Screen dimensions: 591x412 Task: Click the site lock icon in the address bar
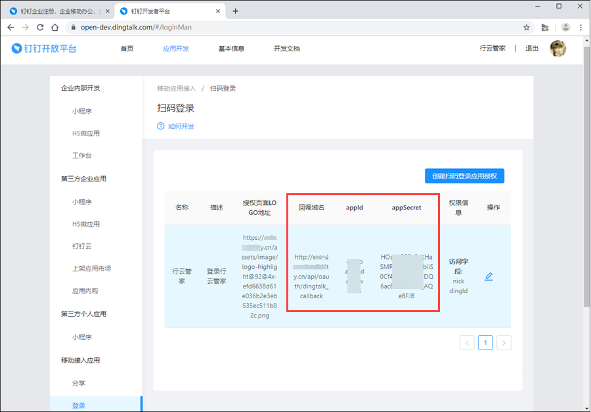(74, 27)
